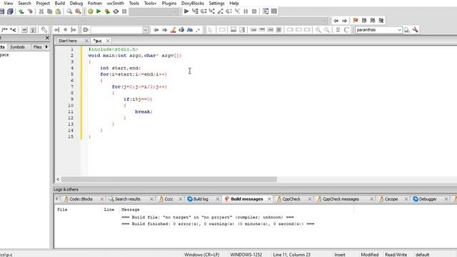Click the Find magnifier icon

tap(69, 11)
